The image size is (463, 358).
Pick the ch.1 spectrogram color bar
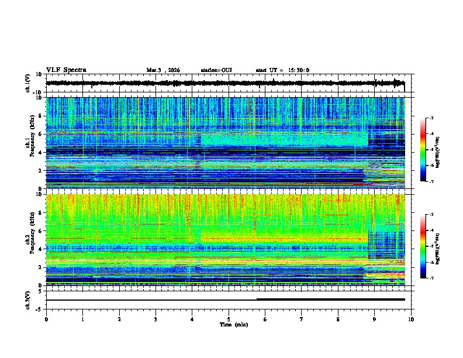[x=423, y=150]
